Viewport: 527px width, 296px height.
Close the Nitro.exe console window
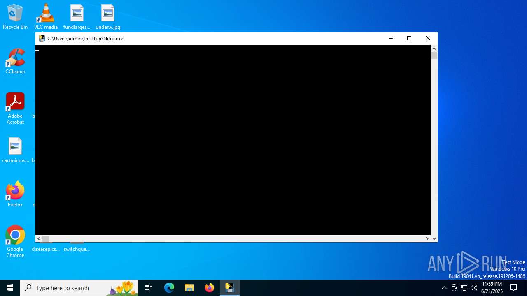[x=428, y=38]
